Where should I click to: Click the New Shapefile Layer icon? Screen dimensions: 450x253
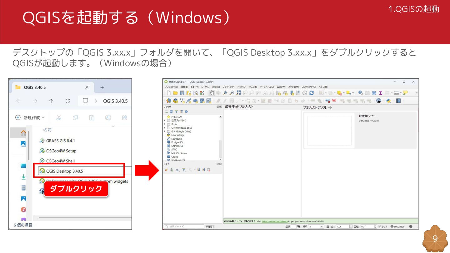(x=182, y=101)
